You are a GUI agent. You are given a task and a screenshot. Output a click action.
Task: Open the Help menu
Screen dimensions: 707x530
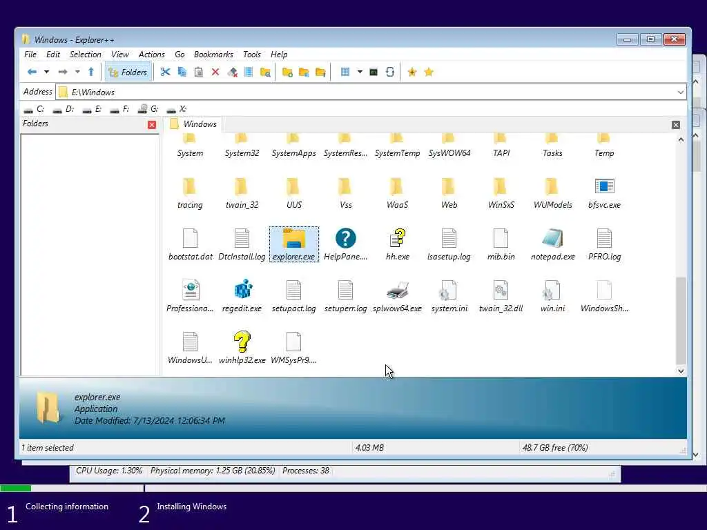coord(279,54)
